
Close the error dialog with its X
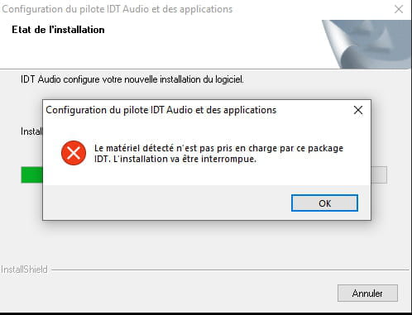tap(358, 110)
